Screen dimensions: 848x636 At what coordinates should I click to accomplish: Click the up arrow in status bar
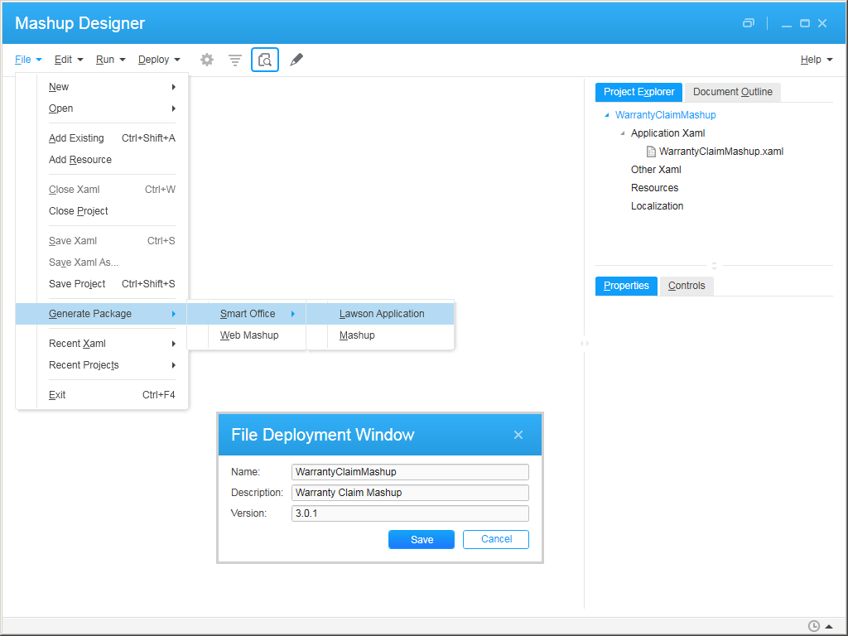pos(829,626)
